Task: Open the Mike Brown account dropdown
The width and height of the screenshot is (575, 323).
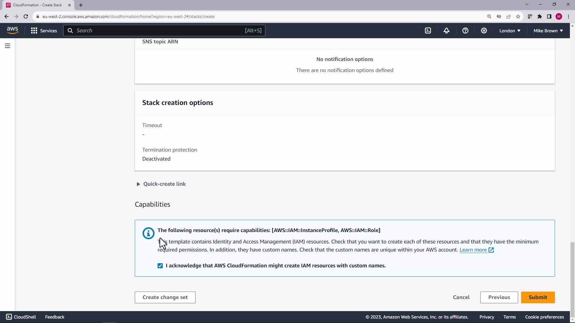Action: click(548, 31)
